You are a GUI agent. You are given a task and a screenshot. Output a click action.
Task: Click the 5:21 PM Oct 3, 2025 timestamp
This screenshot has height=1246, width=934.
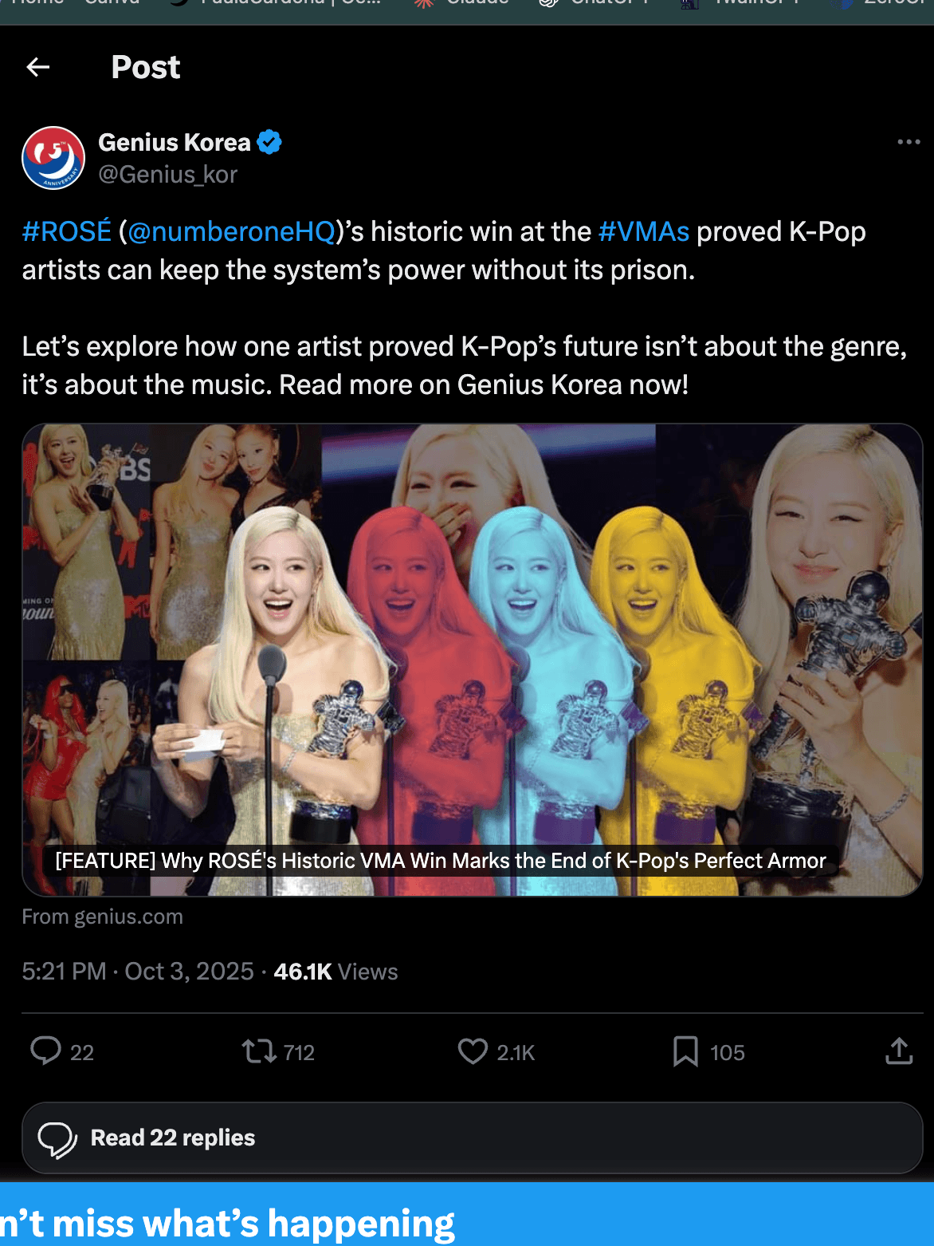pos(138,972)
